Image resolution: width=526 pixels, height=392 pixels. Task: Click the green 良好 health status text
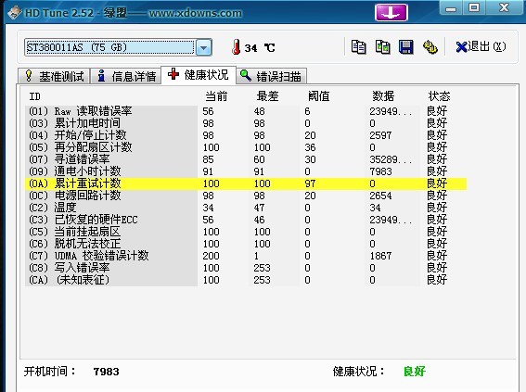[x=415, y=372]
